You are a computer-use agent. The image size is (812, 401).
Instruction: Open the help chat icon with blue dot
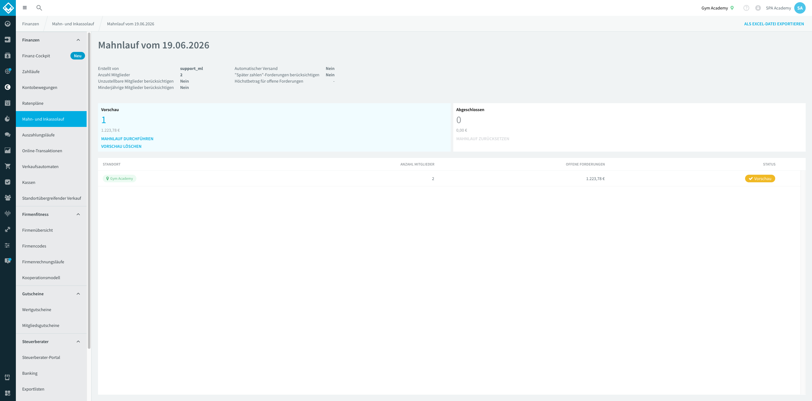(x=8, y=261)
